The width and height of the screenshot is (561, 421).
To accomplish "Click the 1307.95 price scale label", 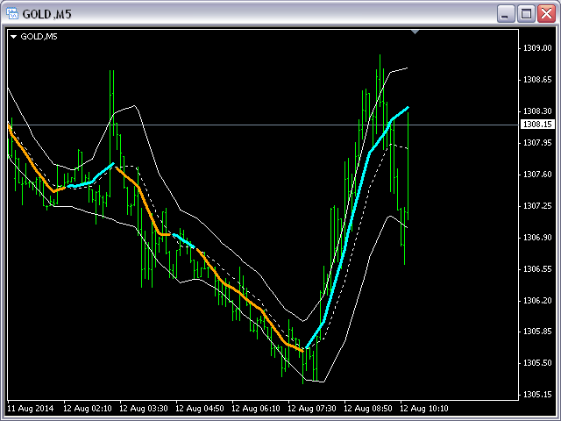I will click(x=537, y=143).
